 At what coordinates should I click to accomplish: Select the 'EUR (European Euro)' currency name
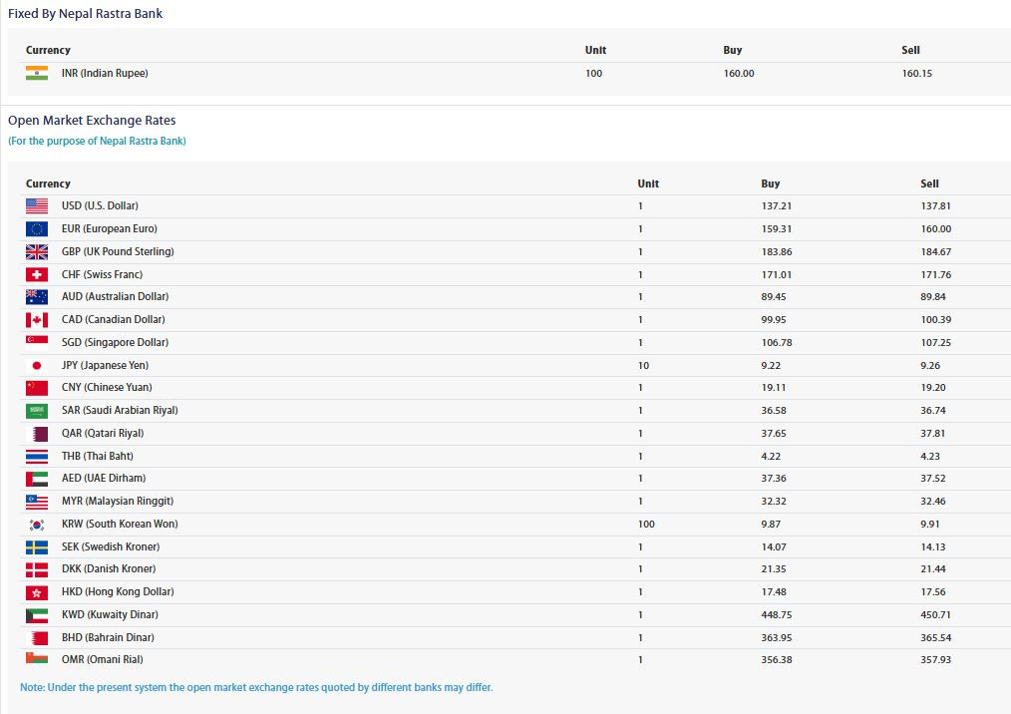[110, 228]
